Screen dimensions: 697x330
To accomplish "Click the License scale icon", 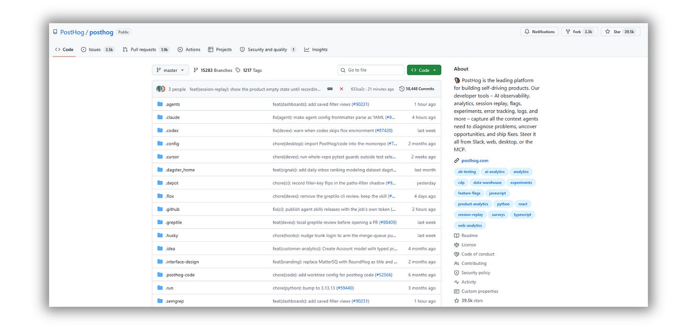I will (457, 245).
